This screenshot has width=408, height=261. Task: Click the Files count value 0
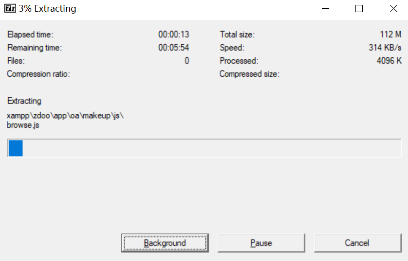click(x=187, y=60)
